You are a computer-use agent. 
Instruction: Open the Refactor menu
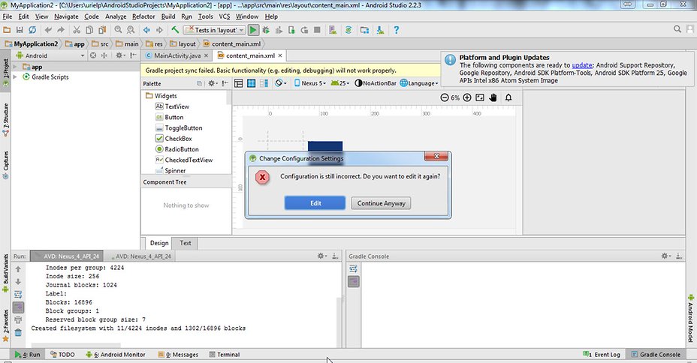[143, 16]
